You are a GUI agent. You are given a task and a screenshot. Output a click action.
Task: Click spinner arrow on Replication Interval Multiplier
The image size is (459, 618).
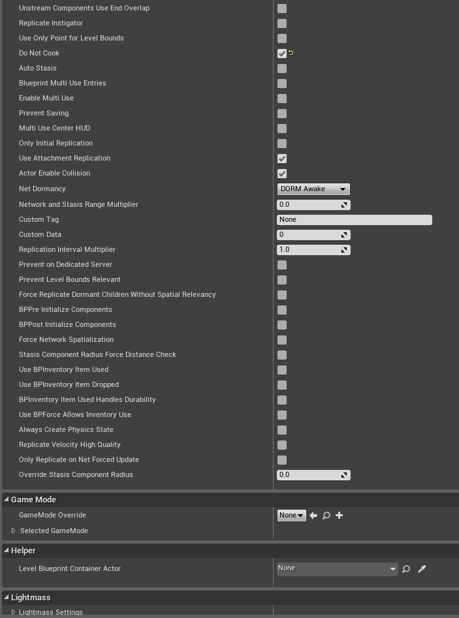click(344, 250)
